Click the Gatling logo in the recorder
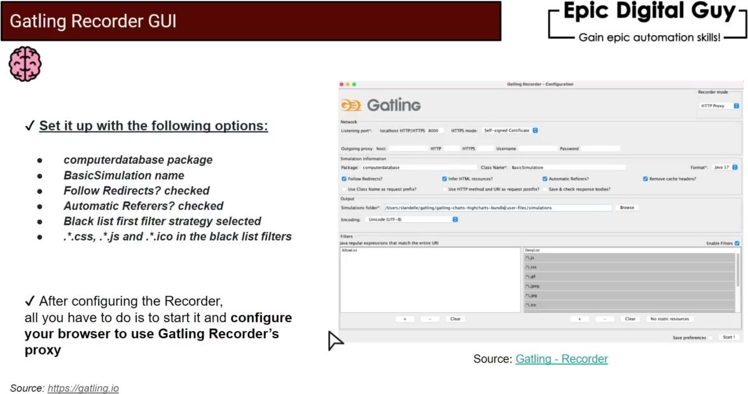The height and width of the screenshot is (394, 748). pyautogui.click(x=380, y=105)
